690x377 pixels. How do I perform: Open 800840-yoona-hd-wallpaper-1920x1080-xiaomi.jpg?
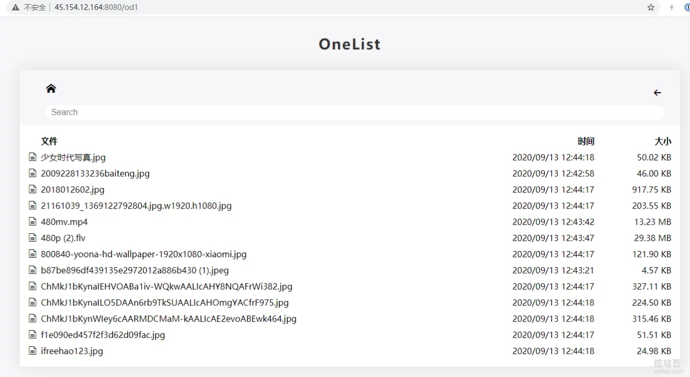[144, 254]
